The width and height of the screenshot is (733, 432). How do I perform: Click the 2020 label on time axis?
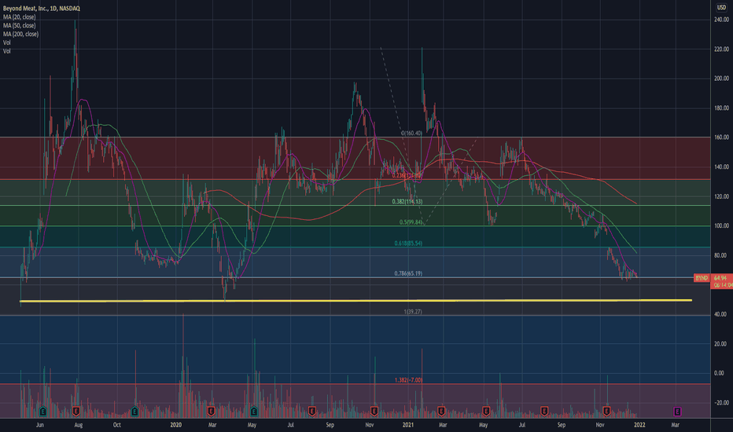click(175, 425)
